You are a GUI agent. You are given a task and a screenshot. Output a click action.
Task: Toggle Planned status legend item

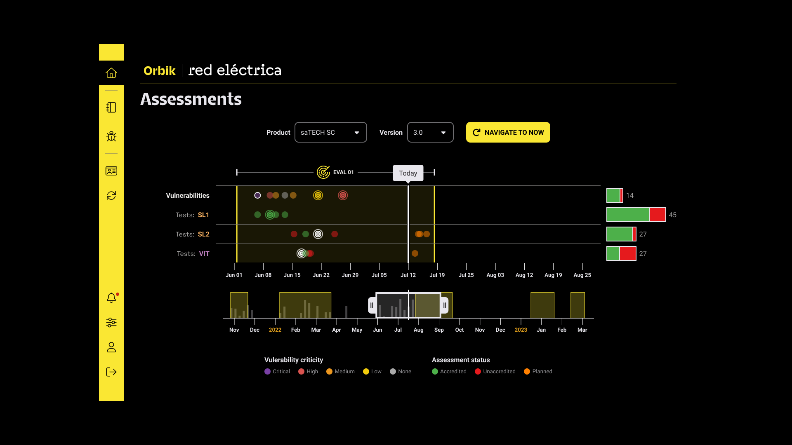(x=538, y=372)
